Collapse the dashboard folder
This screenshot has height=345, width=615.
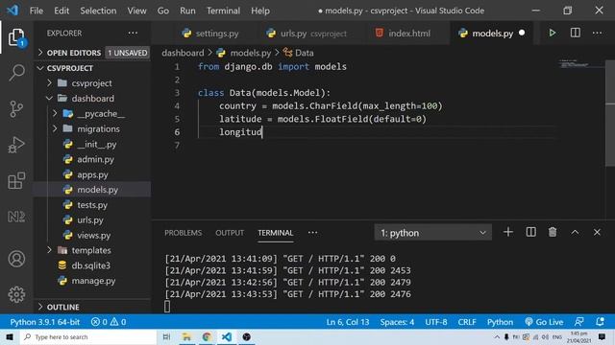92,98
